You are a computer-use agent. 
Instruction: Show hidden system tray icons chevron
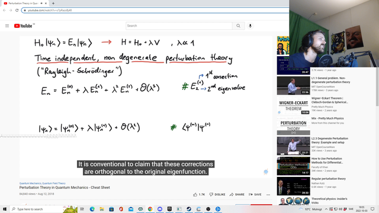tap(326, 209)
